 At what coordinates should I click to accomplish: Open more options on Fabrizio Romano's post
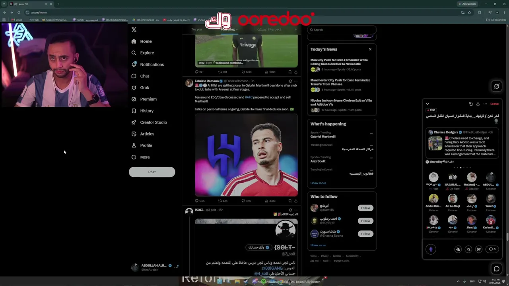(x=295, y=81)
